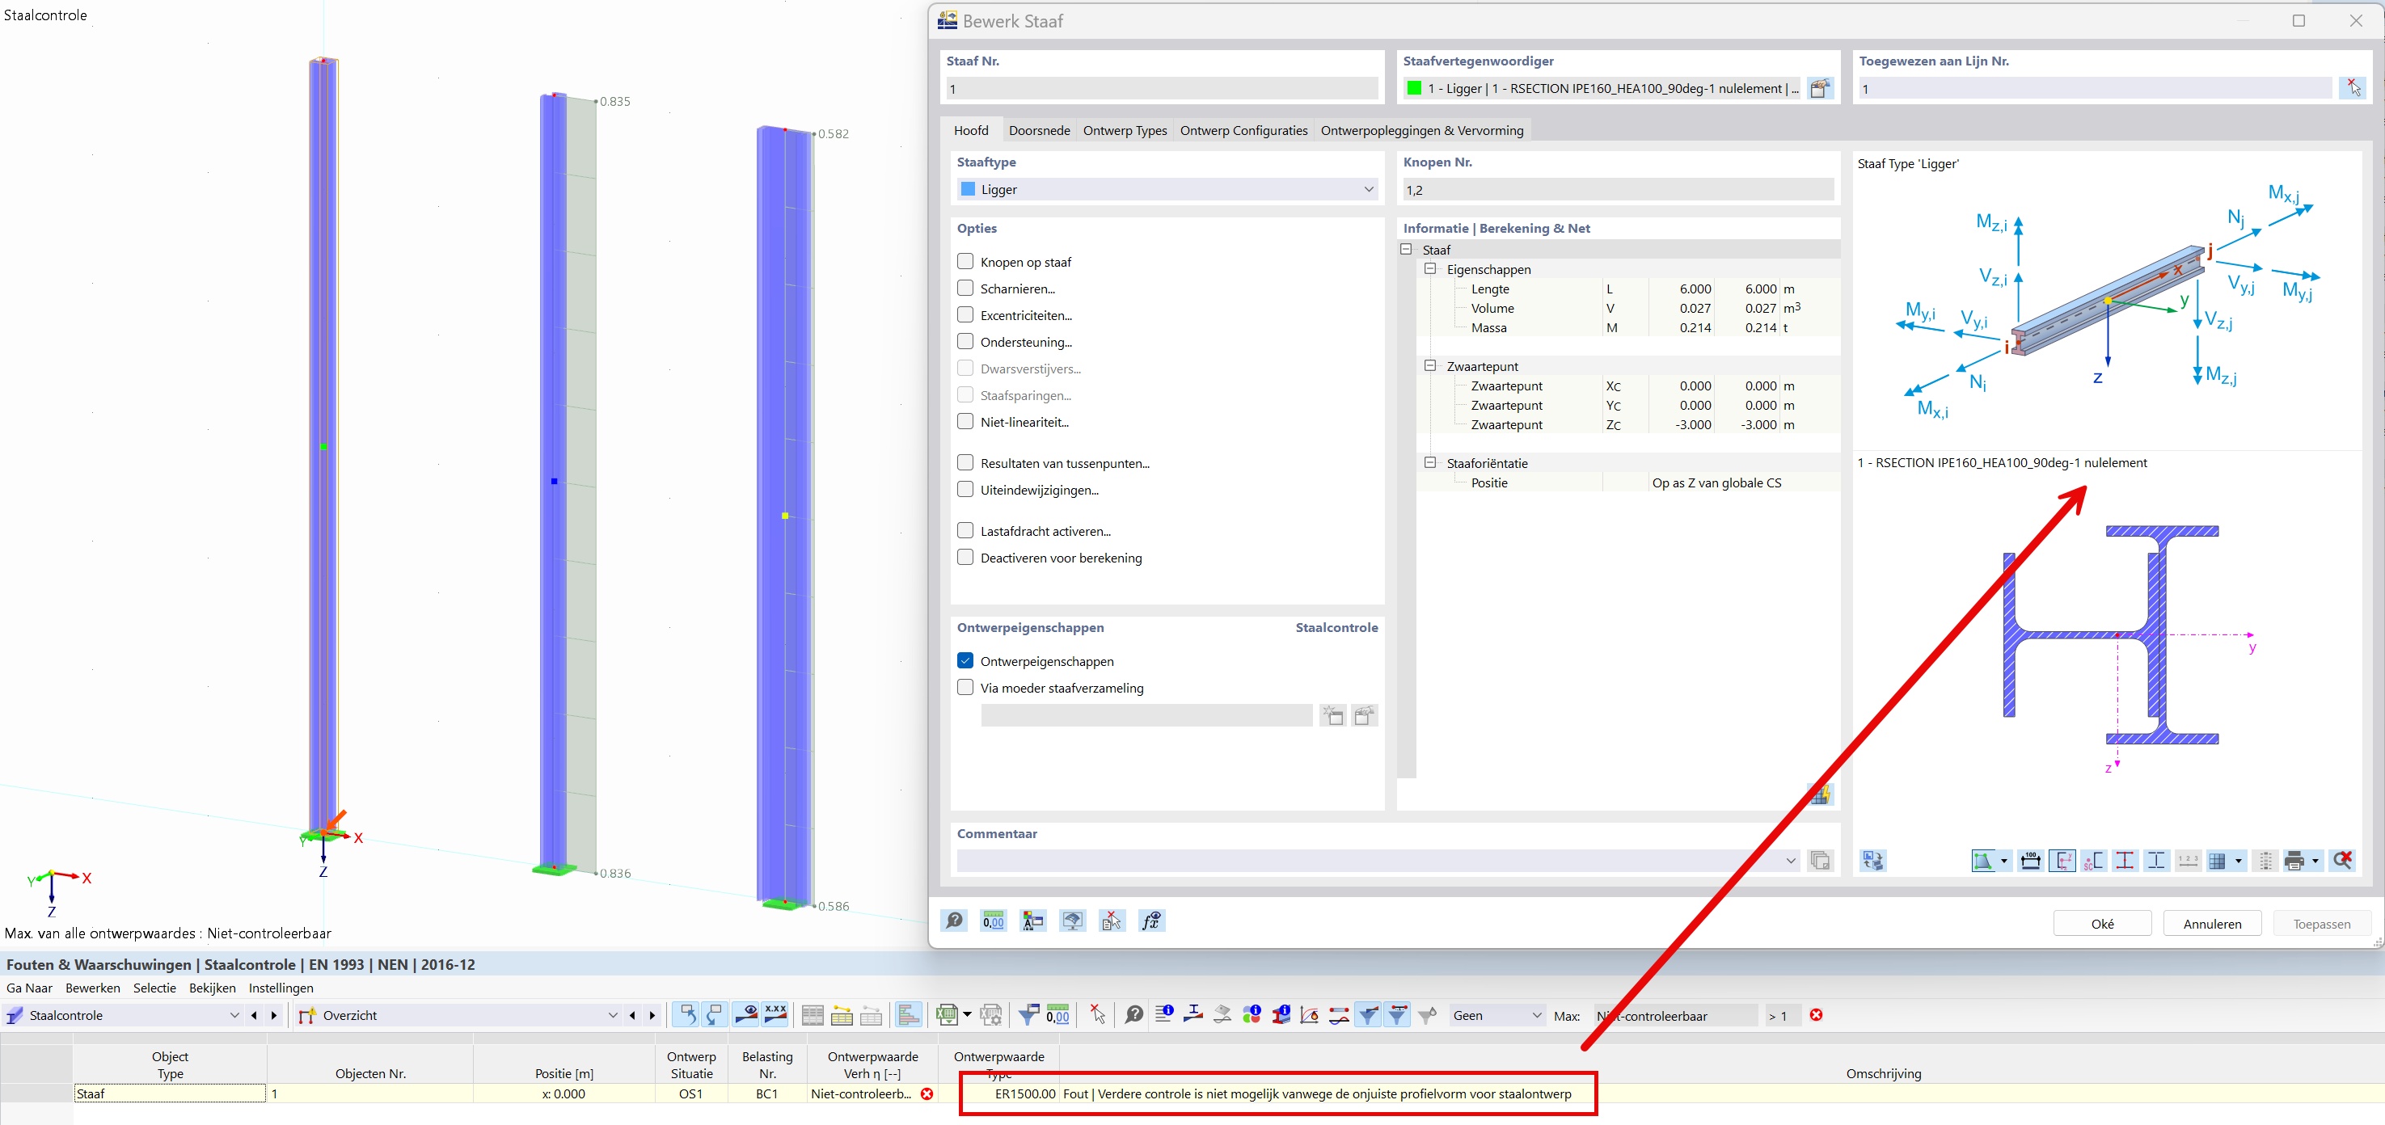
Task: Click edit Staafvertegenwoordiger icon
Action: (x=1819, y=89)
